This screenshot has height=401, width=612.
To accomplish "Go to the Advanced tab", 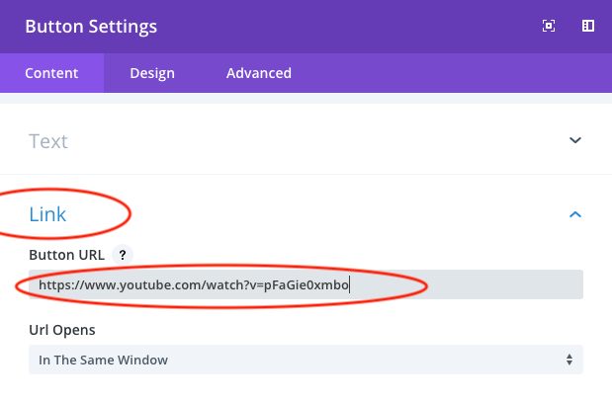I will click(x=258, y=73).
